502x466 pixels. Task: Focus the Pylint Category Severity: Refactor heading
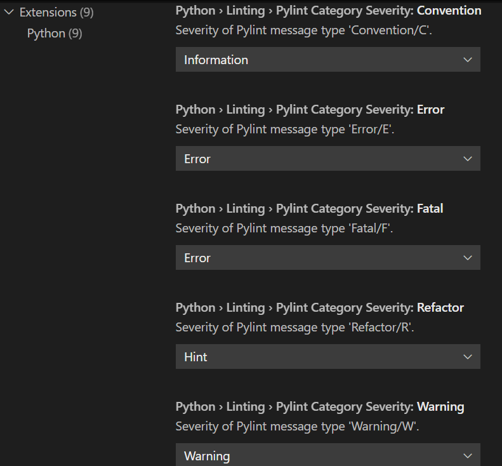319,307
